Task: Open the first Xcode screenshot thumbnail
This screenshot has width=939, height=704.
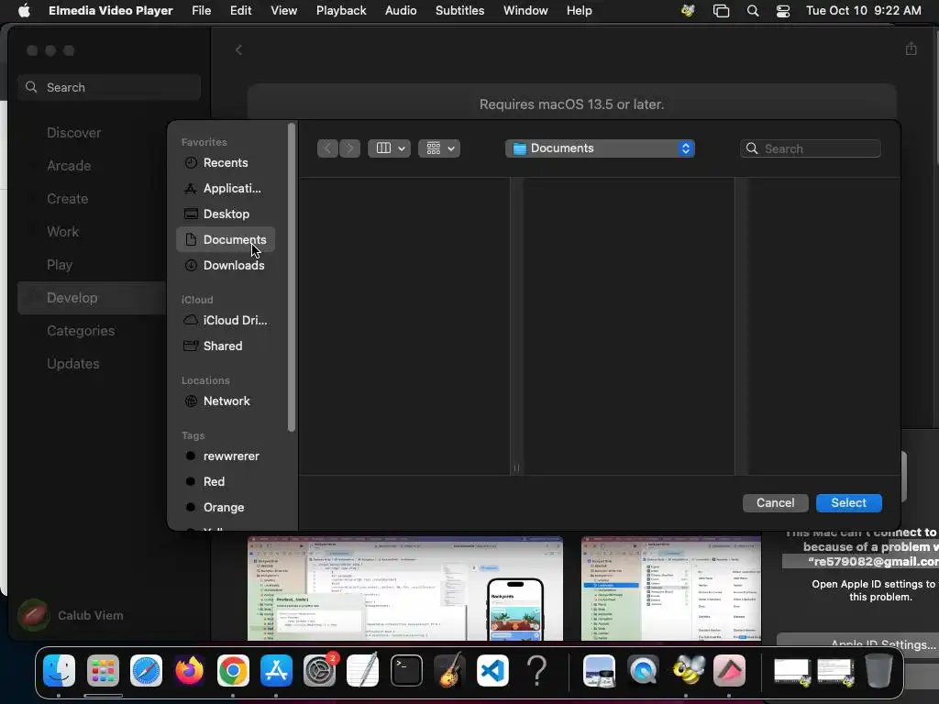Action: 404,589
